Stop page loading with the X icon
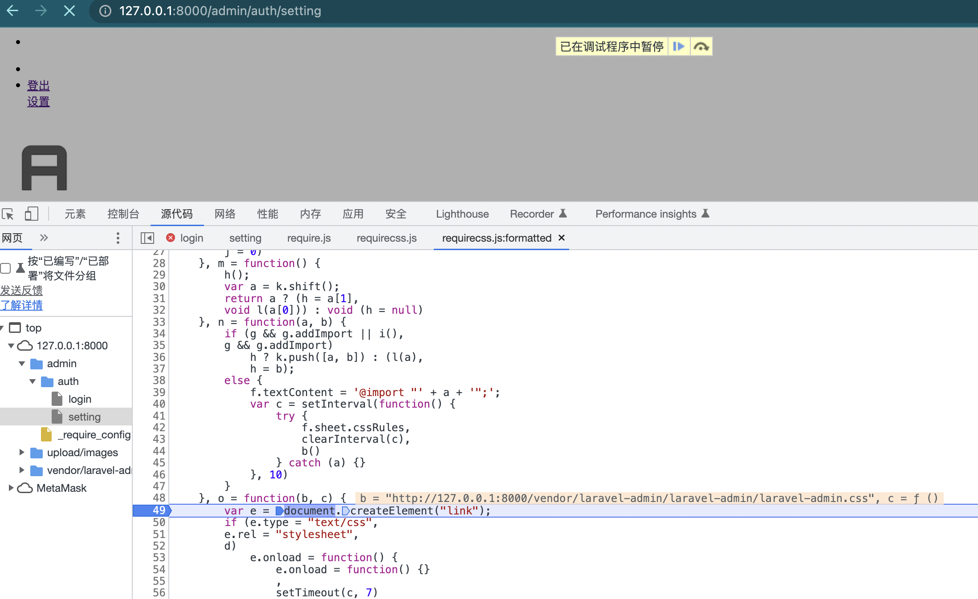The image size is (978, 599). 69,11
